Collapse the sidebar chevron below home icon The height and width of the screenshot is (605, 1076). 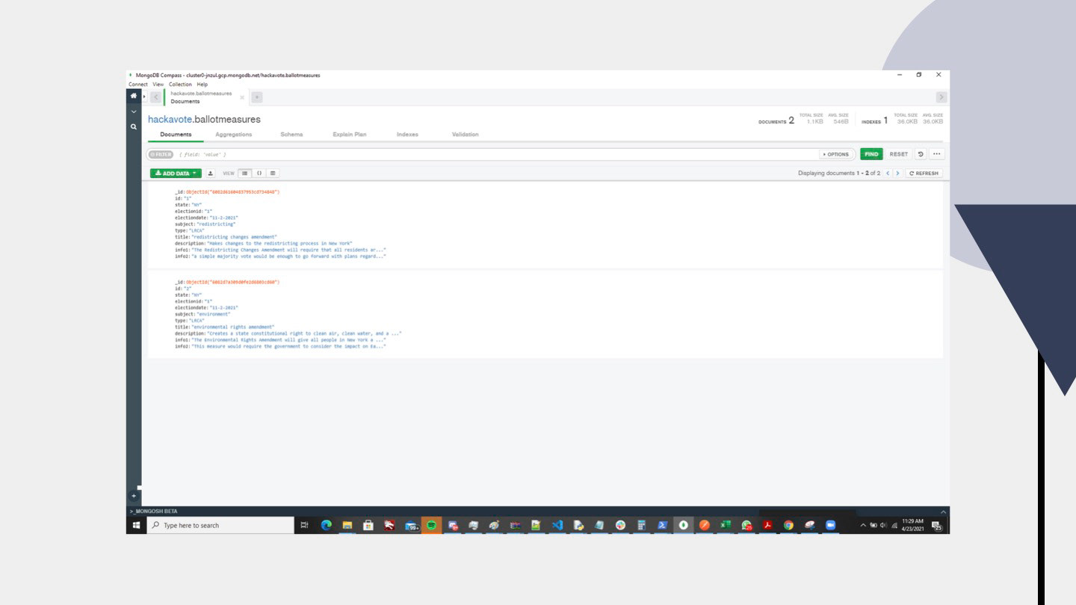click(134, 112)
